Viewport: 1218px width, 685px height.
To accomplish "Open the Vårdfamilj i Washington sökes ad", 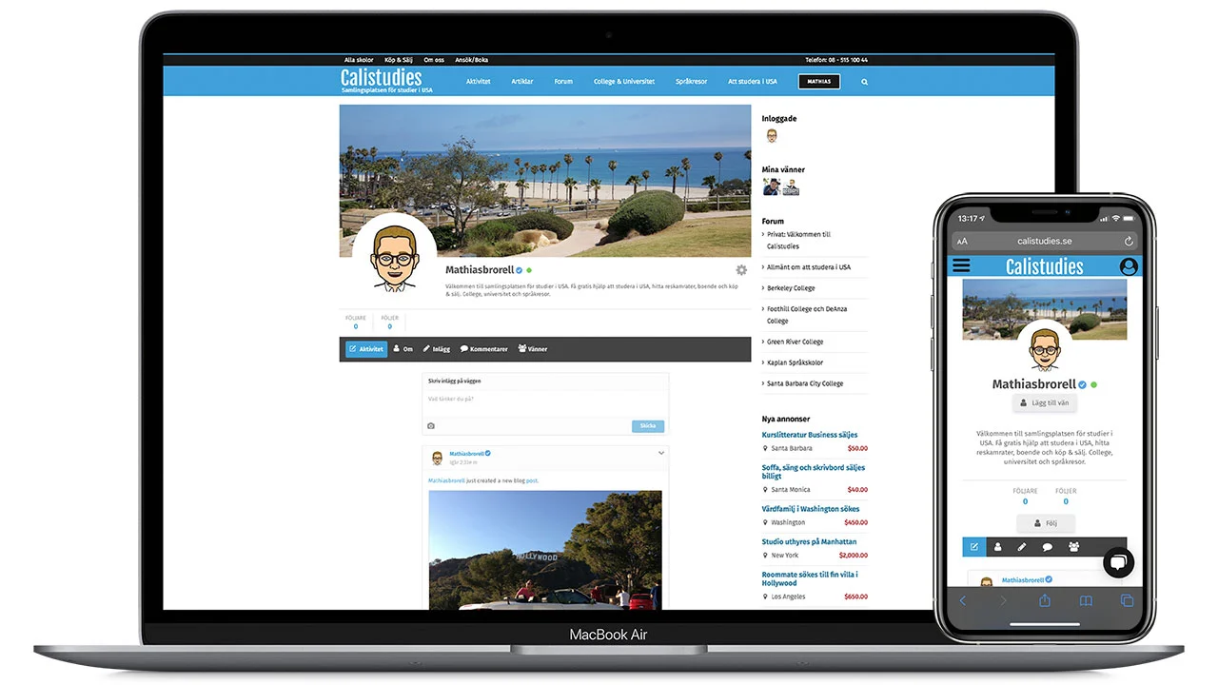I will [x=811, y=509].
